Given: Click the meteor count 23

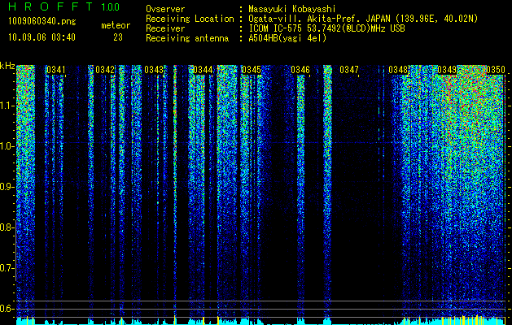Looking at the screenshot, I should 118,37.
